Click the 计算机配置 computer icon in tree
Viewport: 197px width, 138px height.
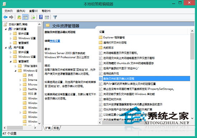(10, 29)
